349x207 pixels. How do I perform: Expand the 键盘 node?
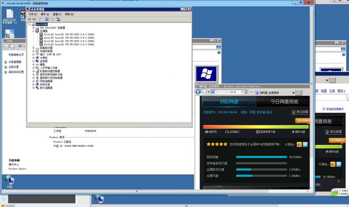(x=33, y=65)
